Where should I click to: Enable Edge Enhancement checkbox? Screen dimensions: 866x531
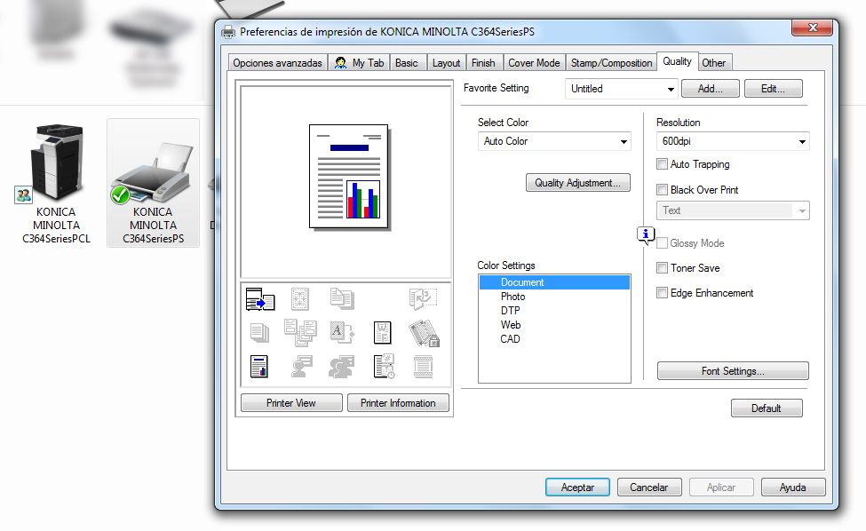pos(663,292)
